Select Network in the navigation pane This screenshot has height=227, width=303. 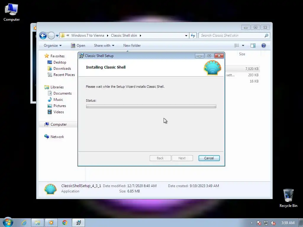click(57, 137)
